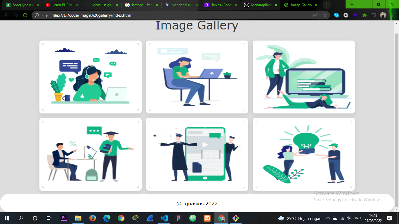The height and width of the screenshot is (224, 399).
Task: Open the browser extensions puzzle menu
Action: (364, 15)
